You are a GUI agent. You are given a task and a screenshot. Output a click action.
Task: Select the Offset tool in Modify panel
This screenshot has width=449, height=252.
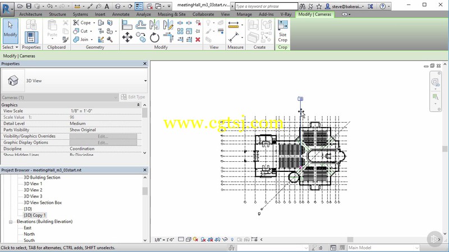point(141,25)
